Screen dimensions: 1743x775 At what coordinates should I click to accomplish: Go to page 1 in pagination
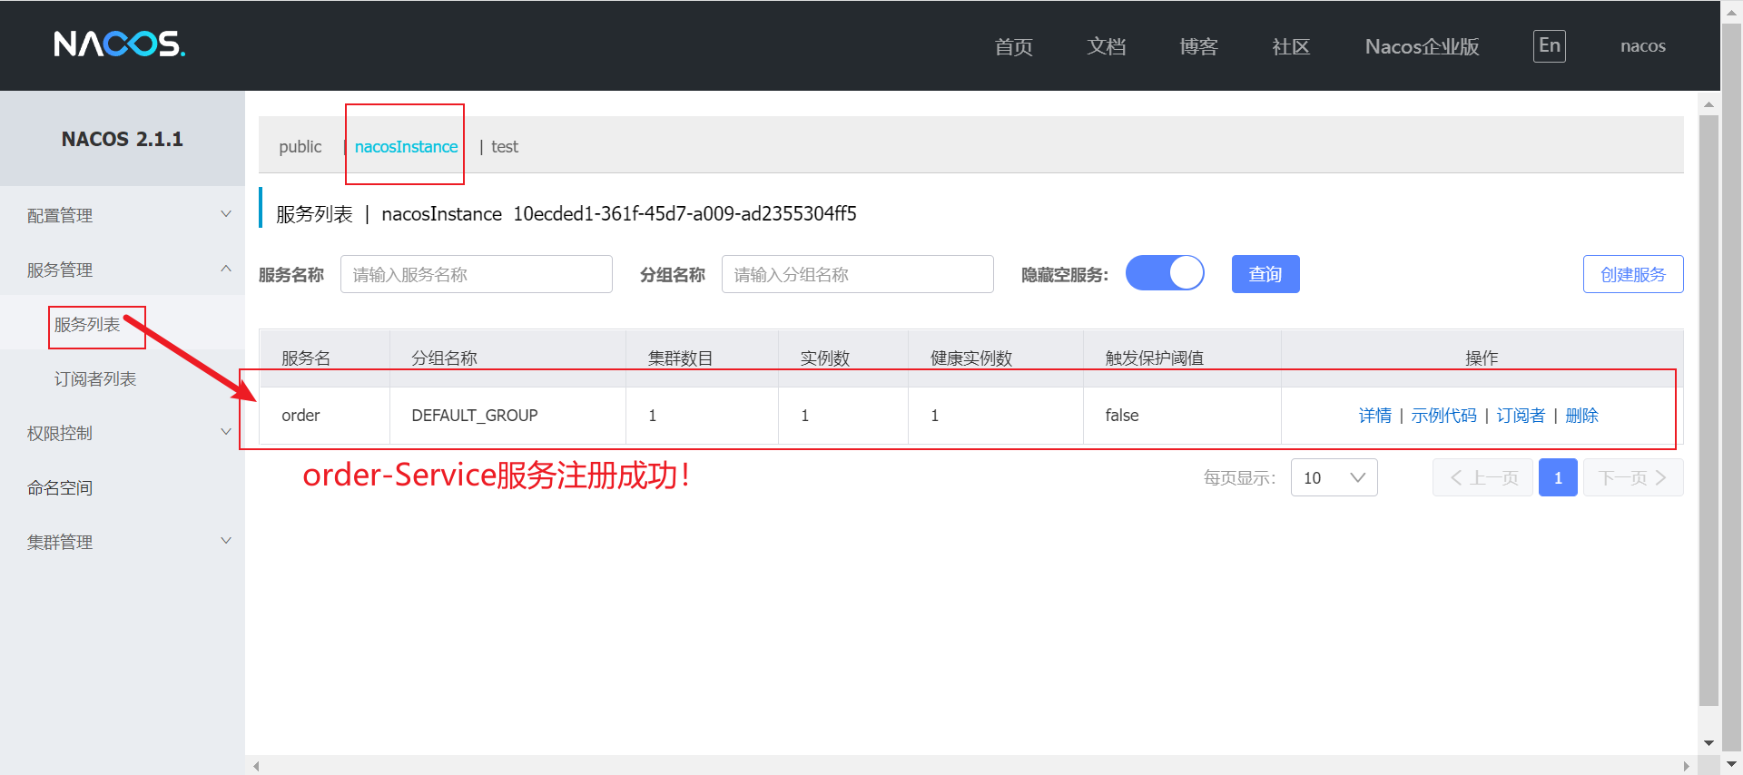[1558, 477]
